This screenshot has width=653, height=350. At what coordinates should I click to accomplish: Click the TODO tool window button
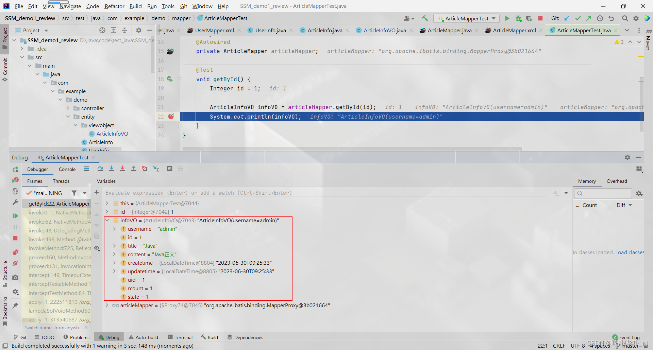tap(45, 337)
